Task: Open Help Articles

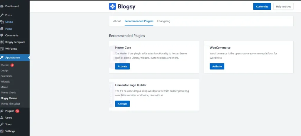Action: click(x=283, y=6)
